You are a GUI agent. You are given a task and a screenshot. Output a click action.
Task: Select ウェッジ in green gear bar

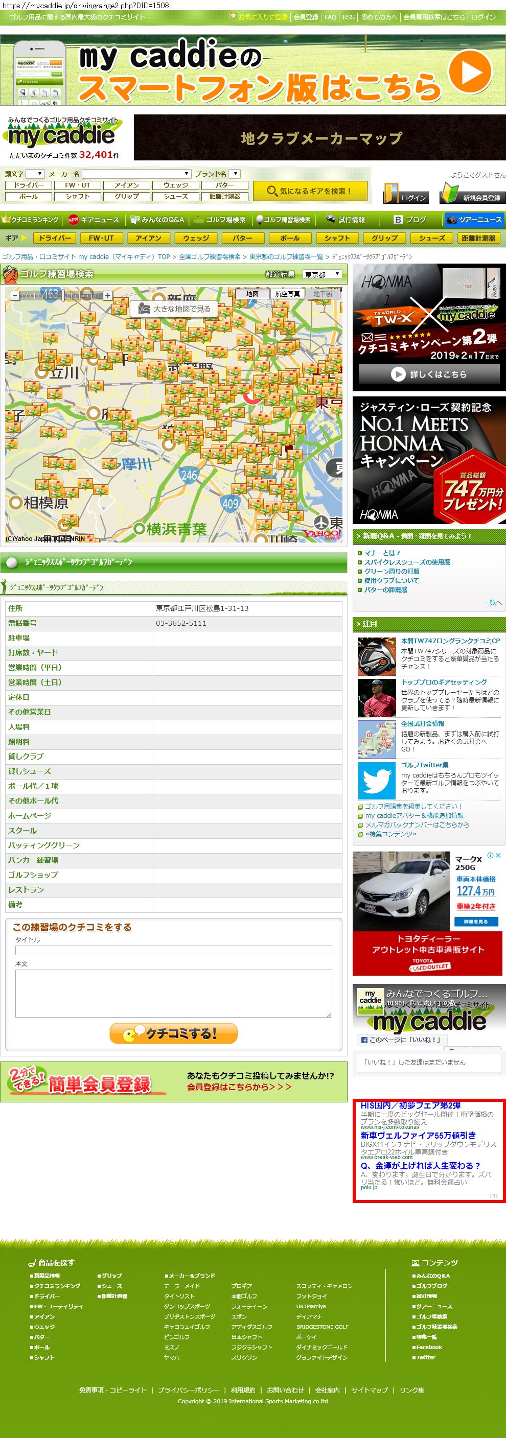point(196,238)
